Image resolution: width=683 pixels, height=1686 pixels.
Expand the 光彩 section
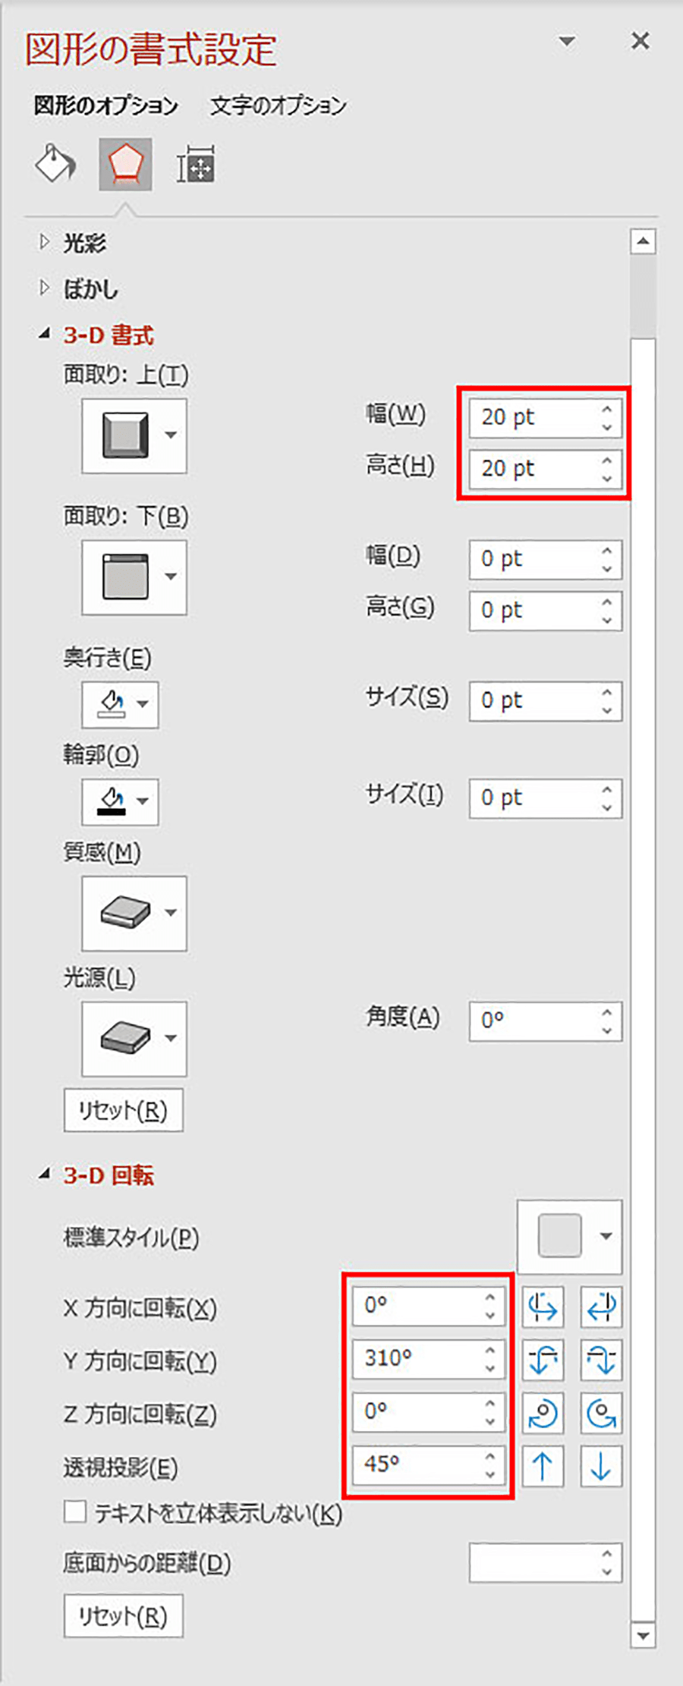coord(45,243)
